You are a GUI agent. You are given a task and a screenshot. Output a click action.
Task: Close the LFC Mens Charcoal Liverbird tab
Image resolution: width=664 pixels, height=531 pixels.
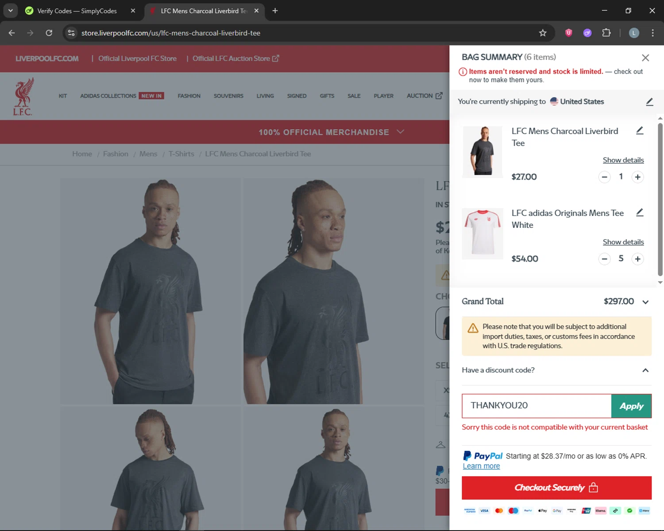tap(256, 11)
